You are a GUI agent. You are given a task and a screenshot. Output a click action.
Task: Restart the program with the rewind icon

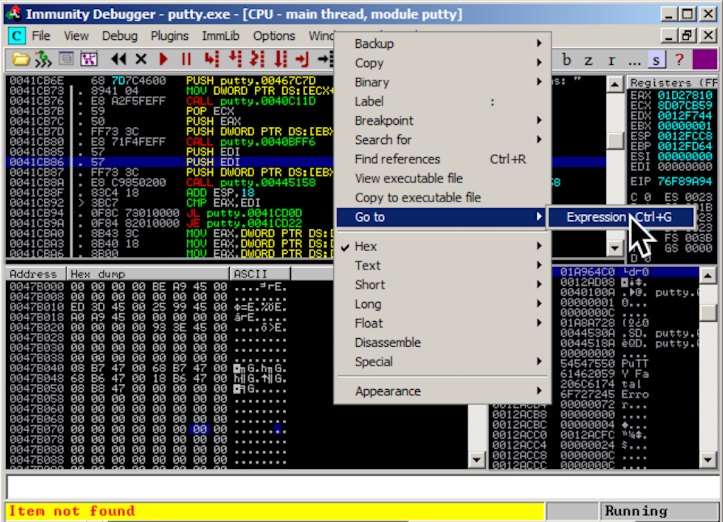119,60
